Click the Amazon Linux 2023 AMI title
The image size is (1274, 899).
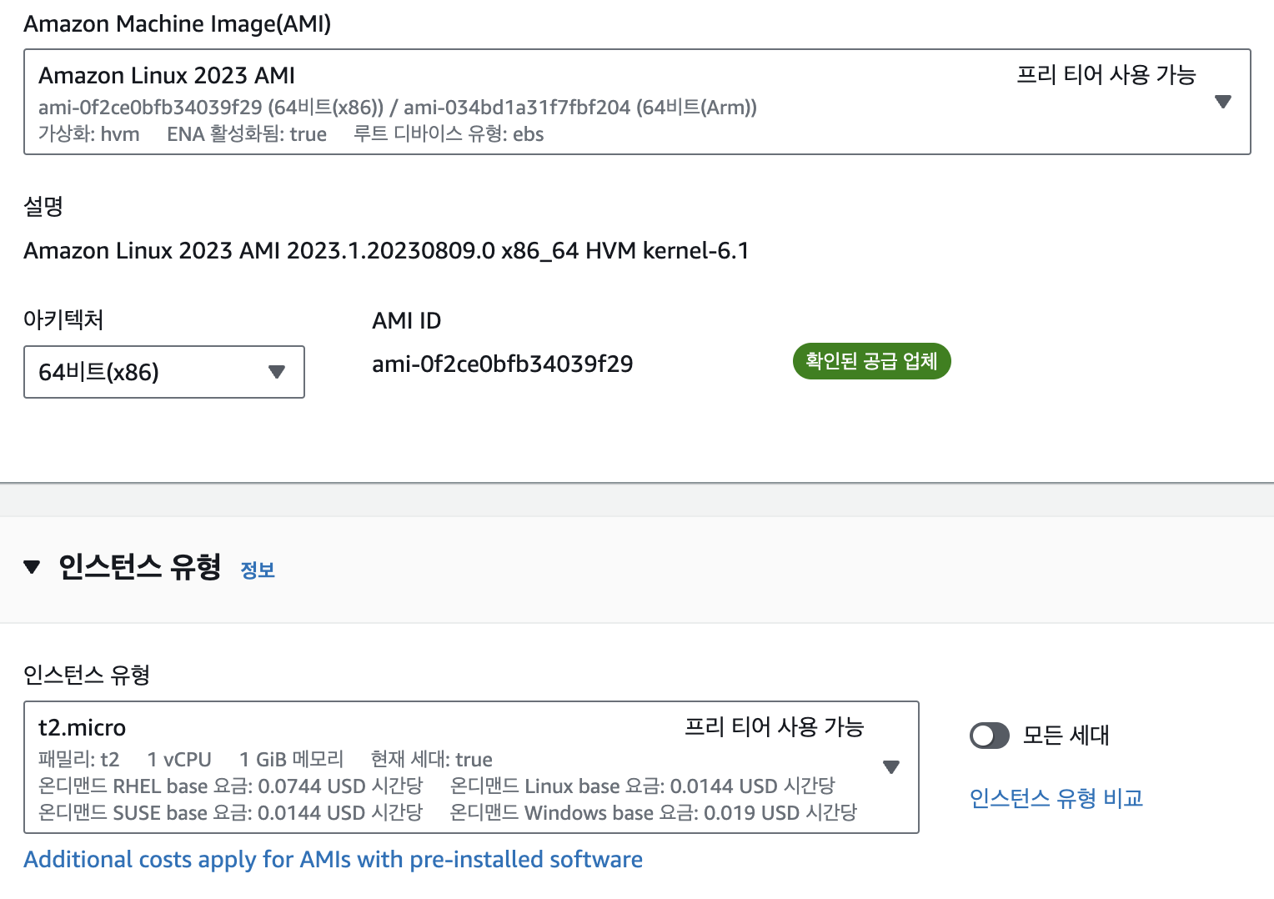[x=167, y=76]
